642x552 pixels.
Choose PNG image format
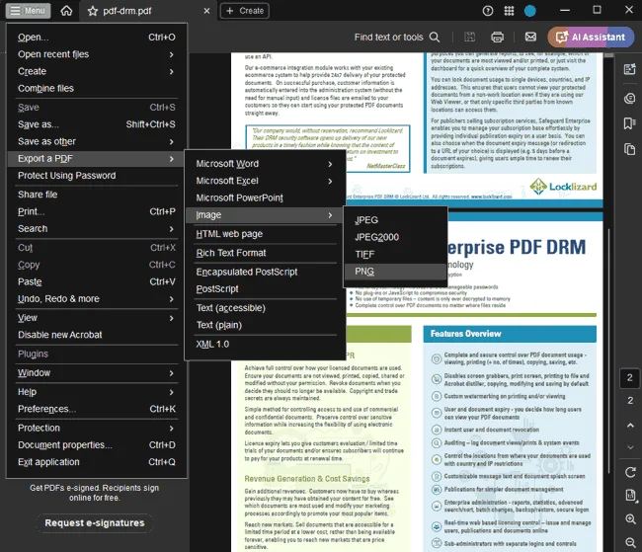pos(395,272)
